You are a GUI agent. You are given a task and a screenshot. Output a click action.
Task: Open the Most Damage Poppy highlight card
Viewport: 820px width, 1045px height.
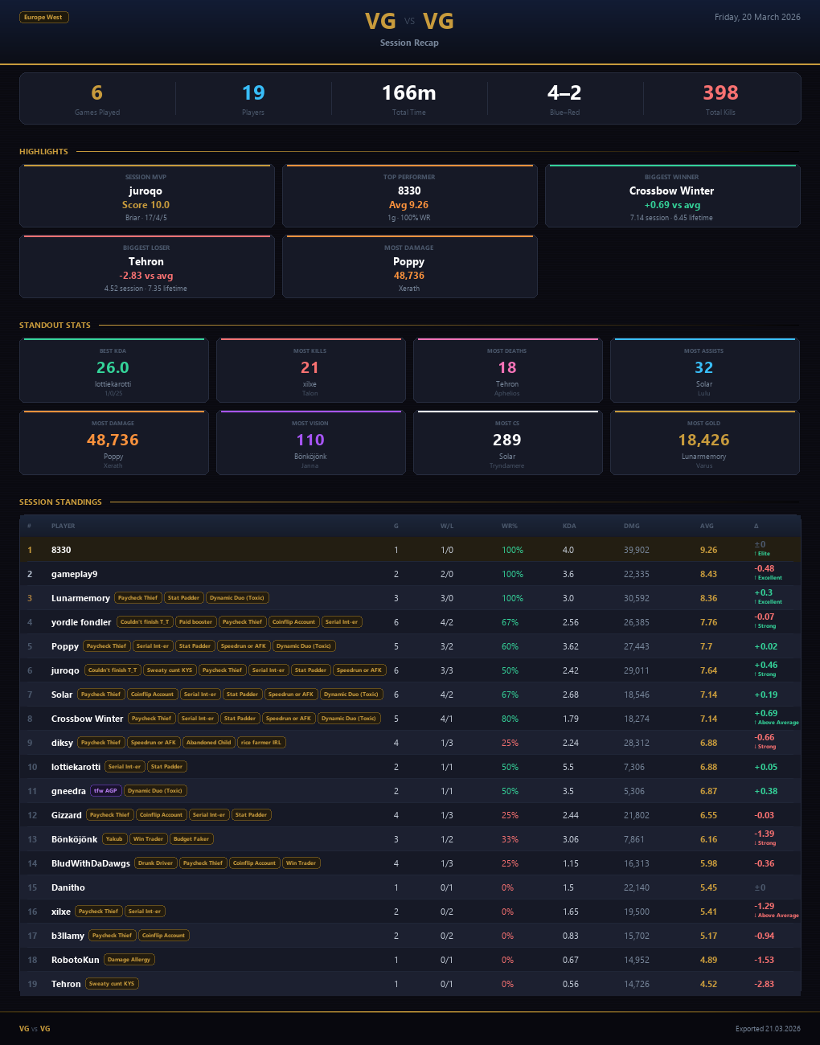(x=409, y=267)
